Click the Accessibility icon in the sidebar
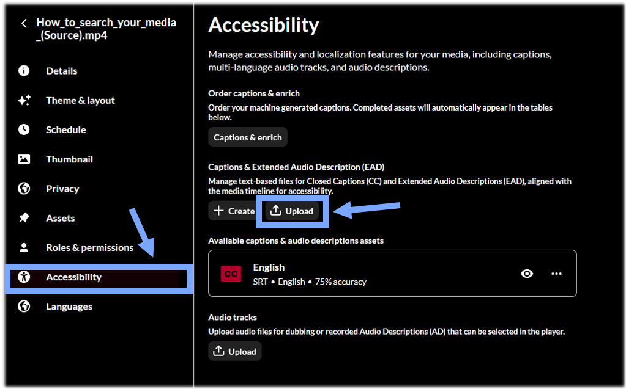The image size is (626, 389). (24, 277)
